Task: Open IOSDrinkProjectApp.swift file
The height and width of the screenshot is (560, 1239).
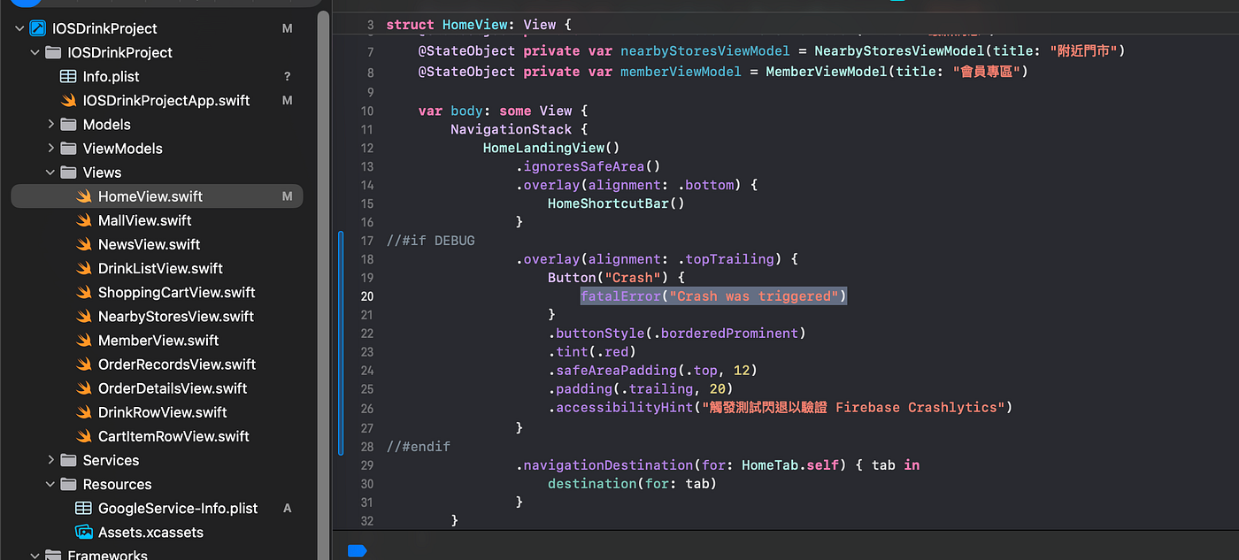Action: pyautogui.click(x=166, y=101)
